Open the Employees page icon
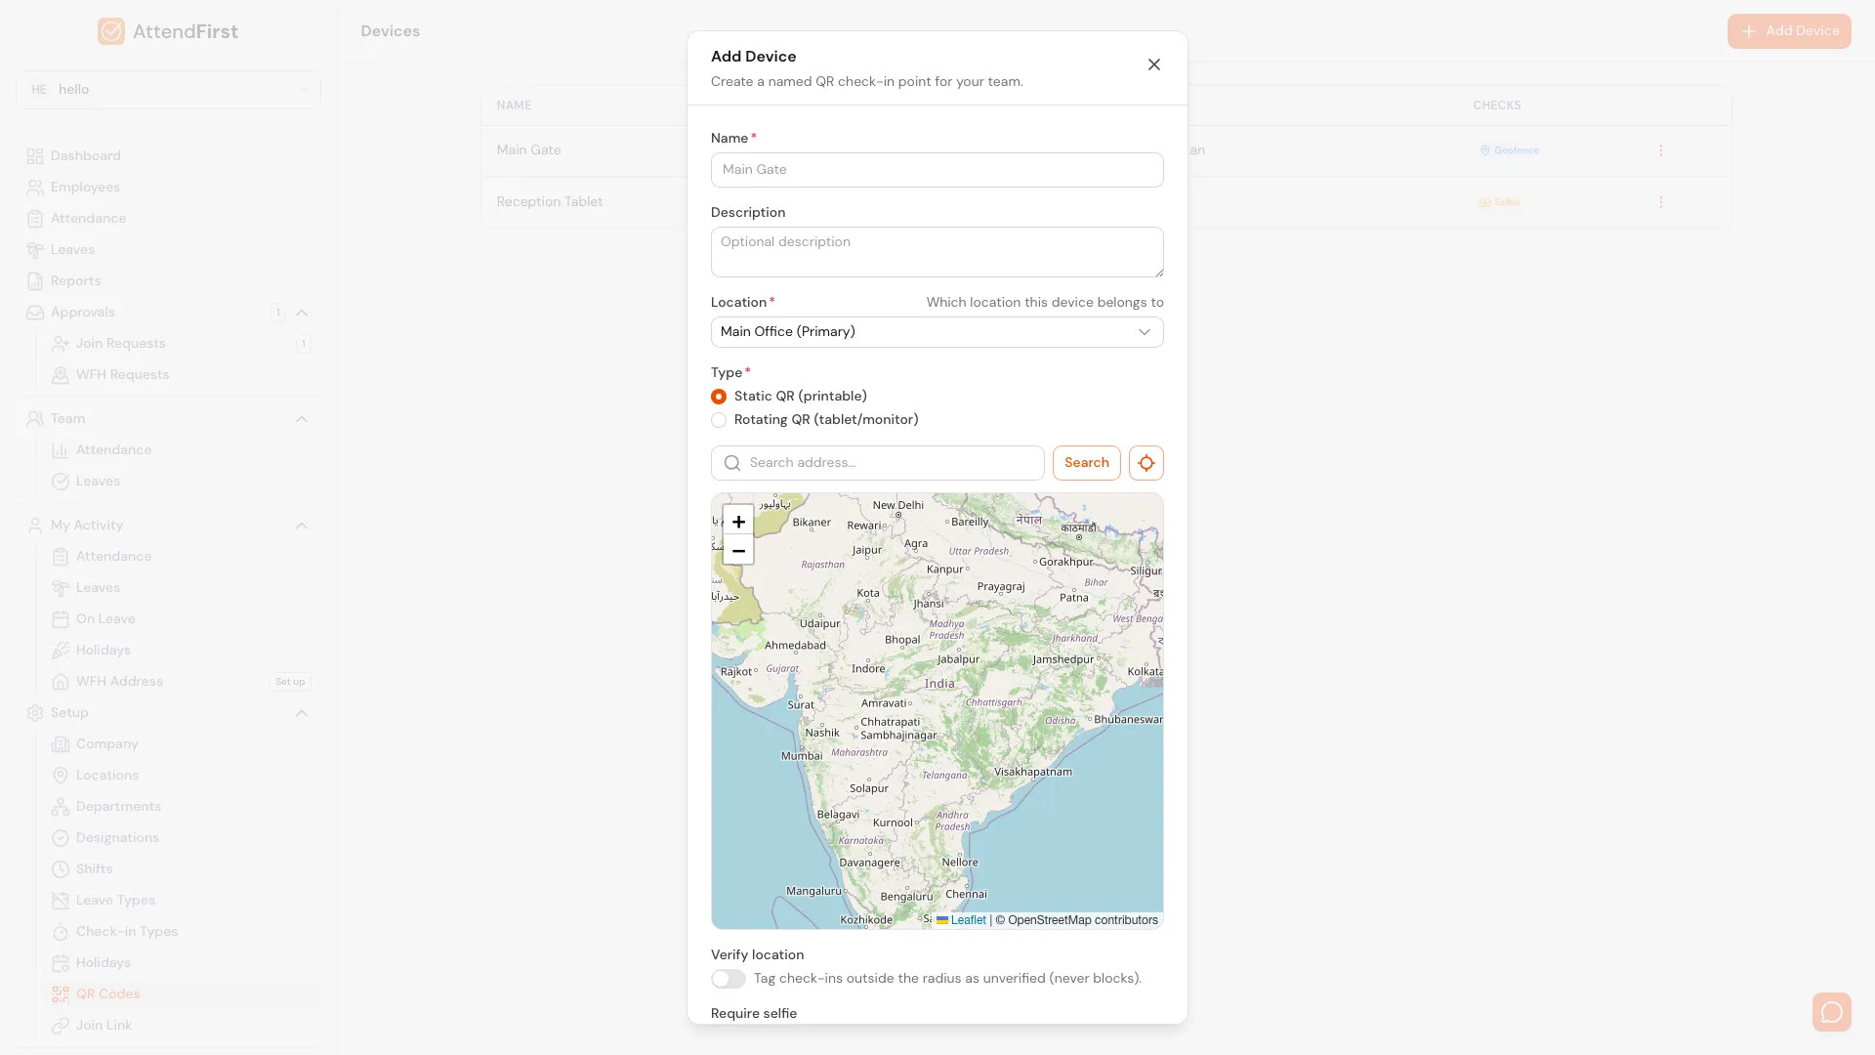The width and height of the screenshot is (1875, 1055). pos(35,188)
